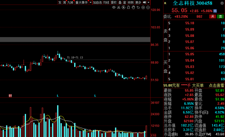Zoom out with the minus circle icon
225x137 pixels.
coord(148,7)
